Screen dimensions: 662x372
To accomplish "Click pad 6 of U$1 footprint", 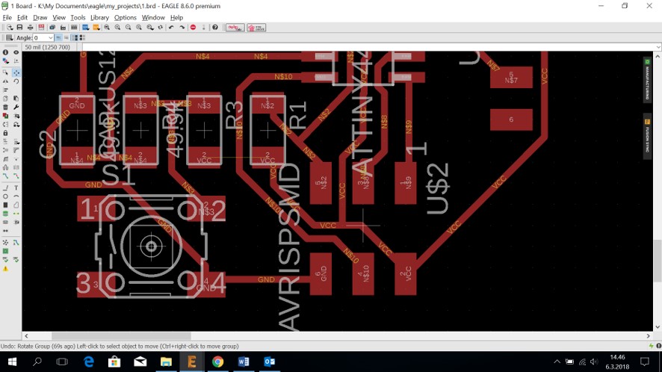I will [x=511, y=120].
